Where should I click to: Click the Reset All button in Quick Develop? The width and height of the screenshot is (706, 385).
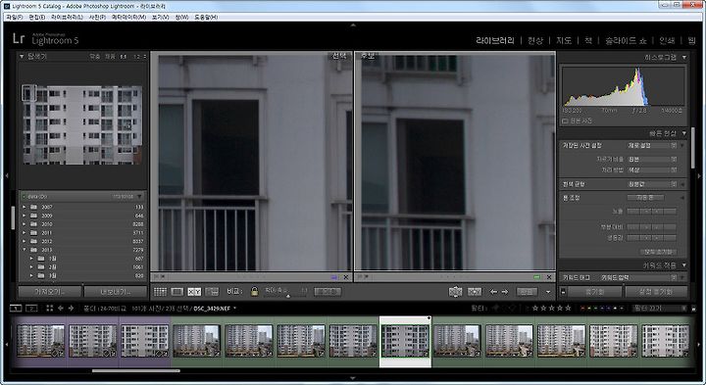pos(658,252)
